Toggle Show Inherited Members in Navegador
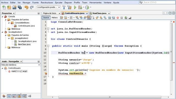 (x=4, y=96)
